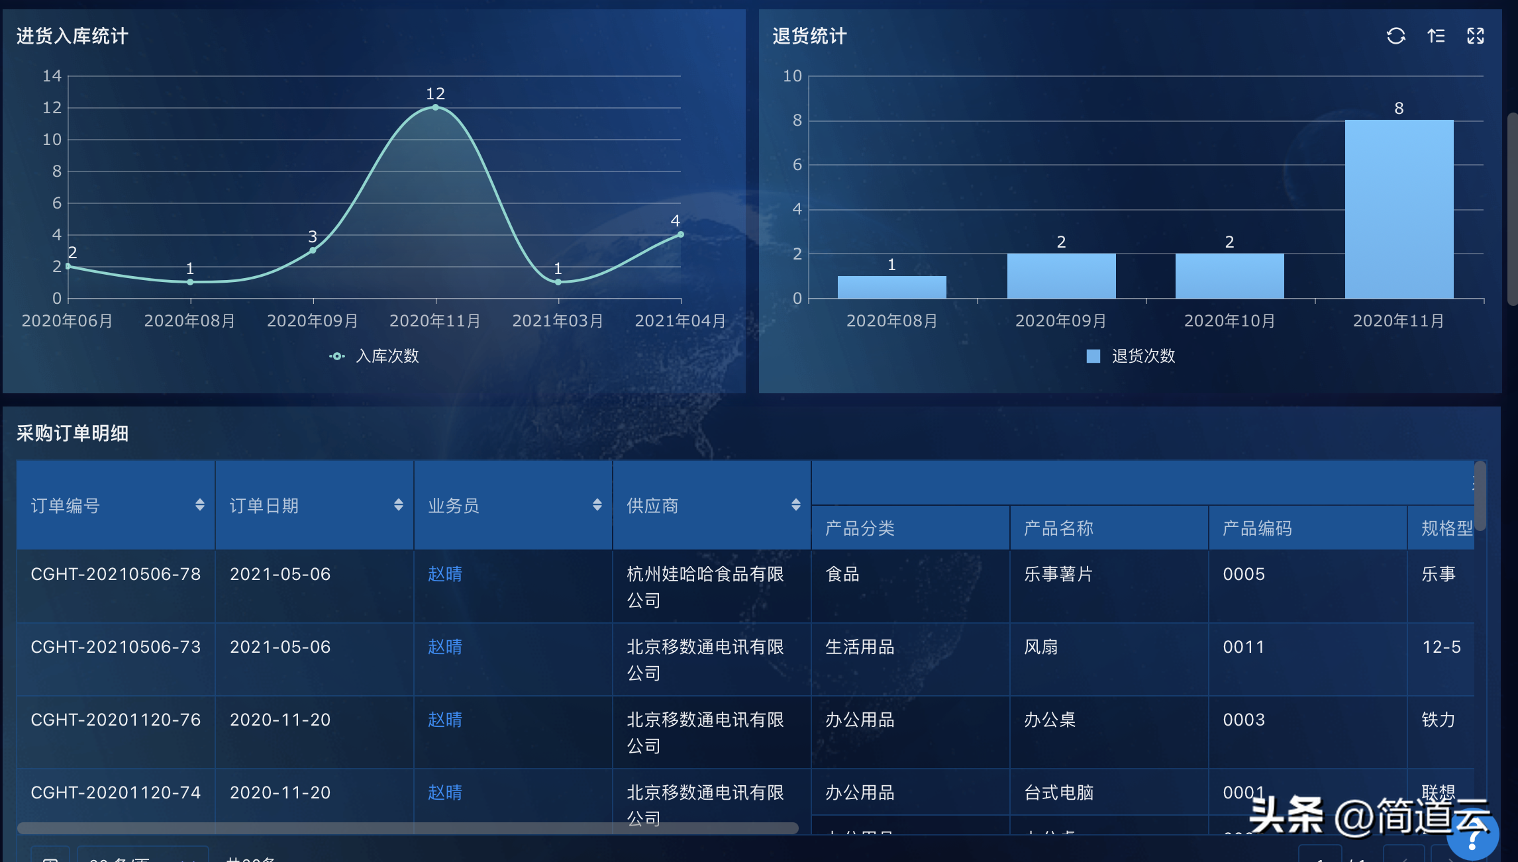The height and width of the screenshot is (862, 1518).
Task: Click the peak data point labeled 12
Action: [435, 107]
